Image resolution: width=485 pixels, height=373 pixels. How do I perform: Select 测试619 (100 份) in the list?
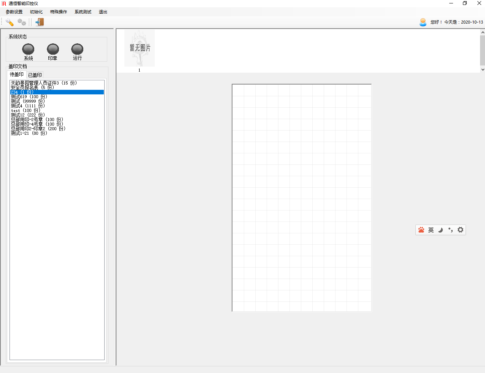[57, 97]
